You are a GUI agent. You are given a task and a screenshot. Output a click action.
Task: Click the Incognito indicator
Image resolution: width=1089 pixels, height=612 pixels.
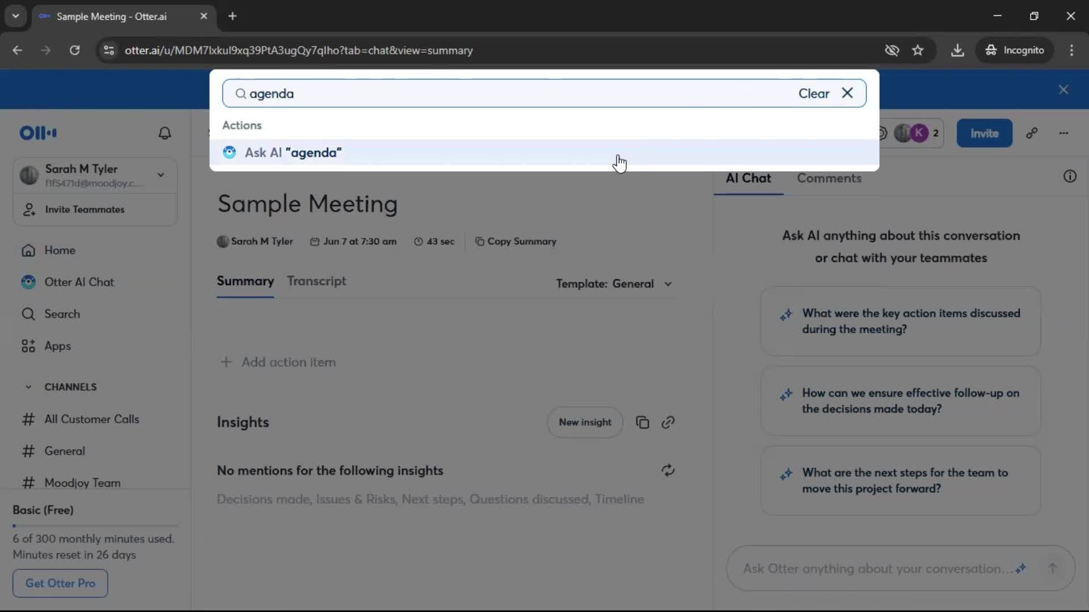(x=1014, y=50)
